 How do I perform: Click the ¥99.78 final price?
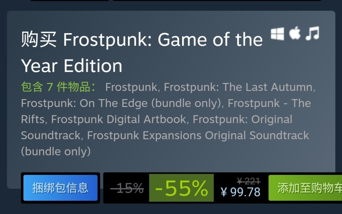coord(241,192)
